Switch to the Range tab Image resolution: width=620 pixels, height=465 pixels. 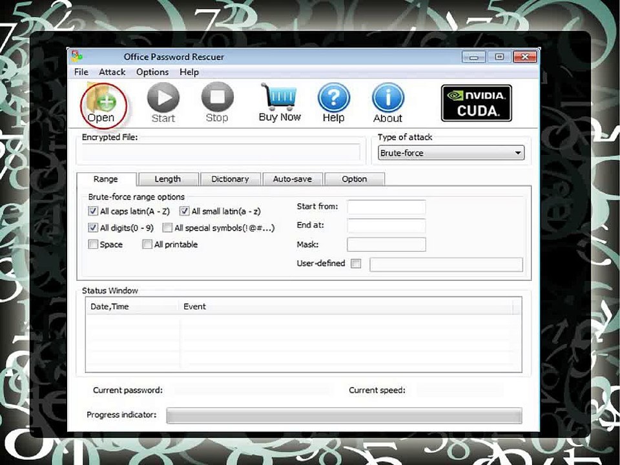pyautogui.click(x=106, y=179)
